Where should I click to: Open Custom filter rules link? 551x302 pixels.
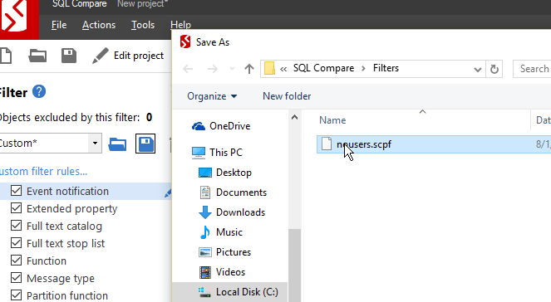coord(43,172)
